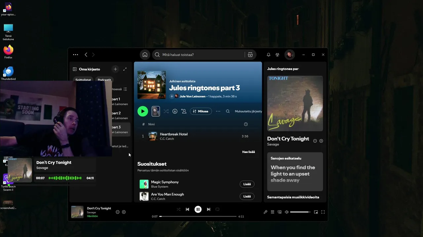
Task: Open the play queue icon
Action: (273, 212)
